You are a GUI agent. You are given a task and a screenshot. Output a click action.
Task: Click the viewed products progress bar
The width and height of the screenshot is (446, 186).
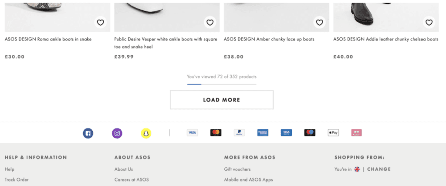221,84
